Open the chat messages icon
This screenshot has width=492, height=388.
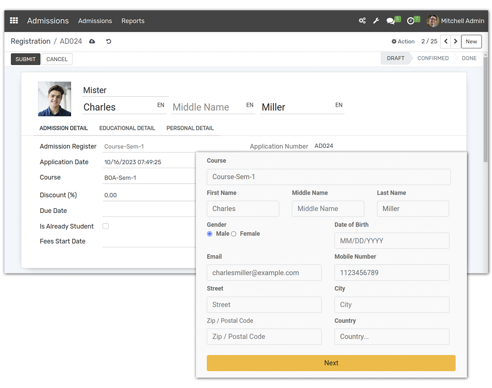[x=391, y=21]
